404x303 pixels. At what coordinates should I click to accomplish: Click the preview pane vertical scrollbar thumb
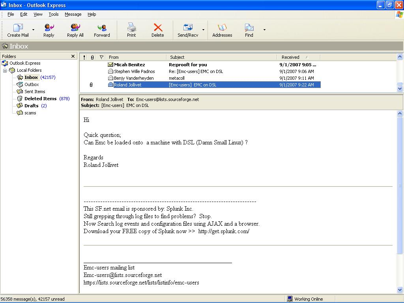pyautogui.click(x=400, y=185)
